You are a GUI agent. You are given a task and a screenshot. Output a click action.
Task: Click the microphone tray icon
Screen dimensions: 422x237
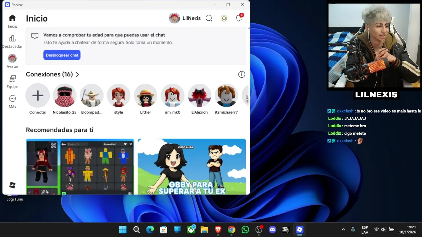tap(353, 230)
